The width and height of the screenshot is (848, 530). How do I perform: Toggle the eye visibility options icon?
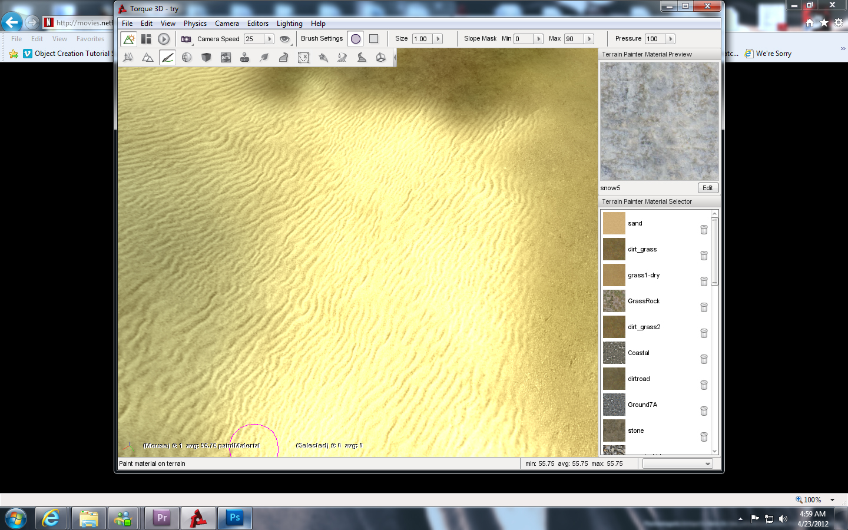[284, 39]
